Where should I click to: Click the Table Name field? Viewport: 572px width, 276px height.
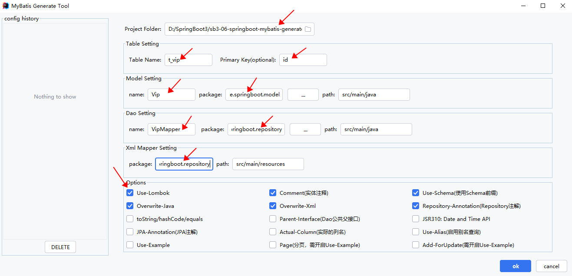pos(188,60)
